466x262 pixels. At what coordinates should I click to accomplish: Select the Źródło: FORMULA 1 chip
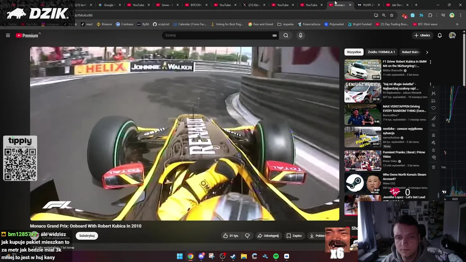click(381, 52)
